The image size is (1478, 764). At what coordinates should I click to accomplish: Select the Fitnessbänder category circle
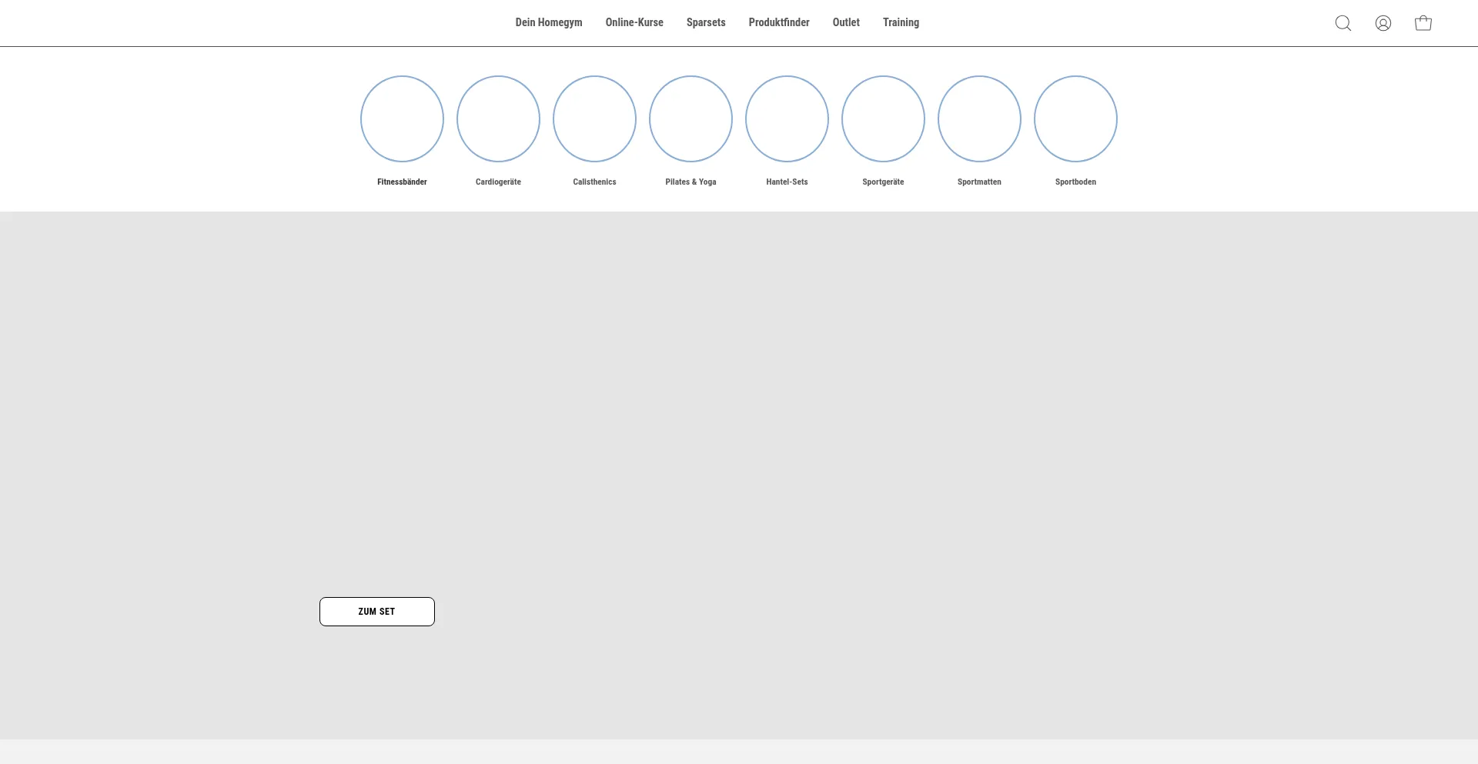point(402,118)
